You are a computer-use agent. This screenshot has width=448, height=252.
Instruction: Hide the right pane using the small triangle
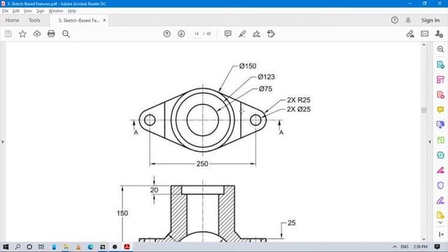tap(430, 141)
